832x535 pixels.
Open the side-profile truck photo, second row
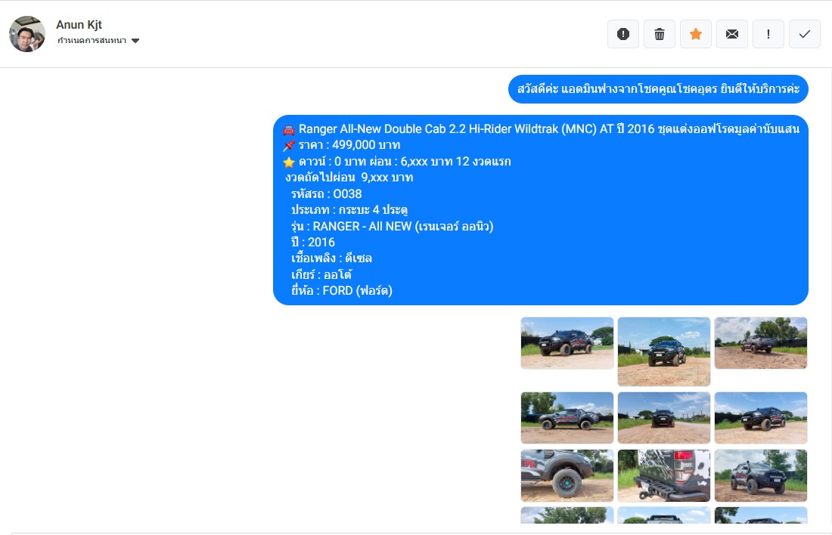coord(567,418)
